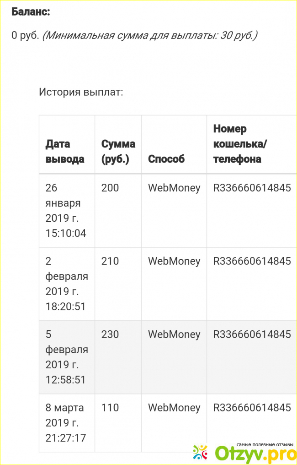Click the minimum payout amount note in italics
Image resolution: width=297 pixels, height=465 pixels.
149,35
